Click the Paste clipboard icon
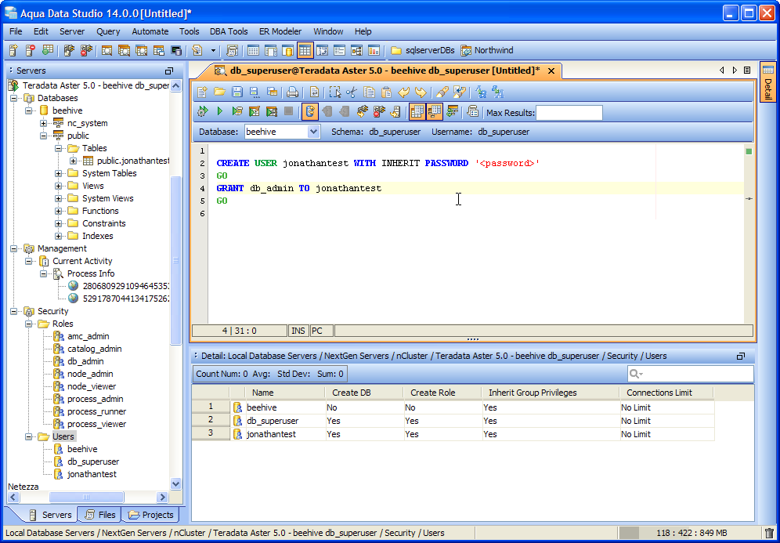This screenshot has height=543, width=780. pyautogui.click(x=387, y=92)
